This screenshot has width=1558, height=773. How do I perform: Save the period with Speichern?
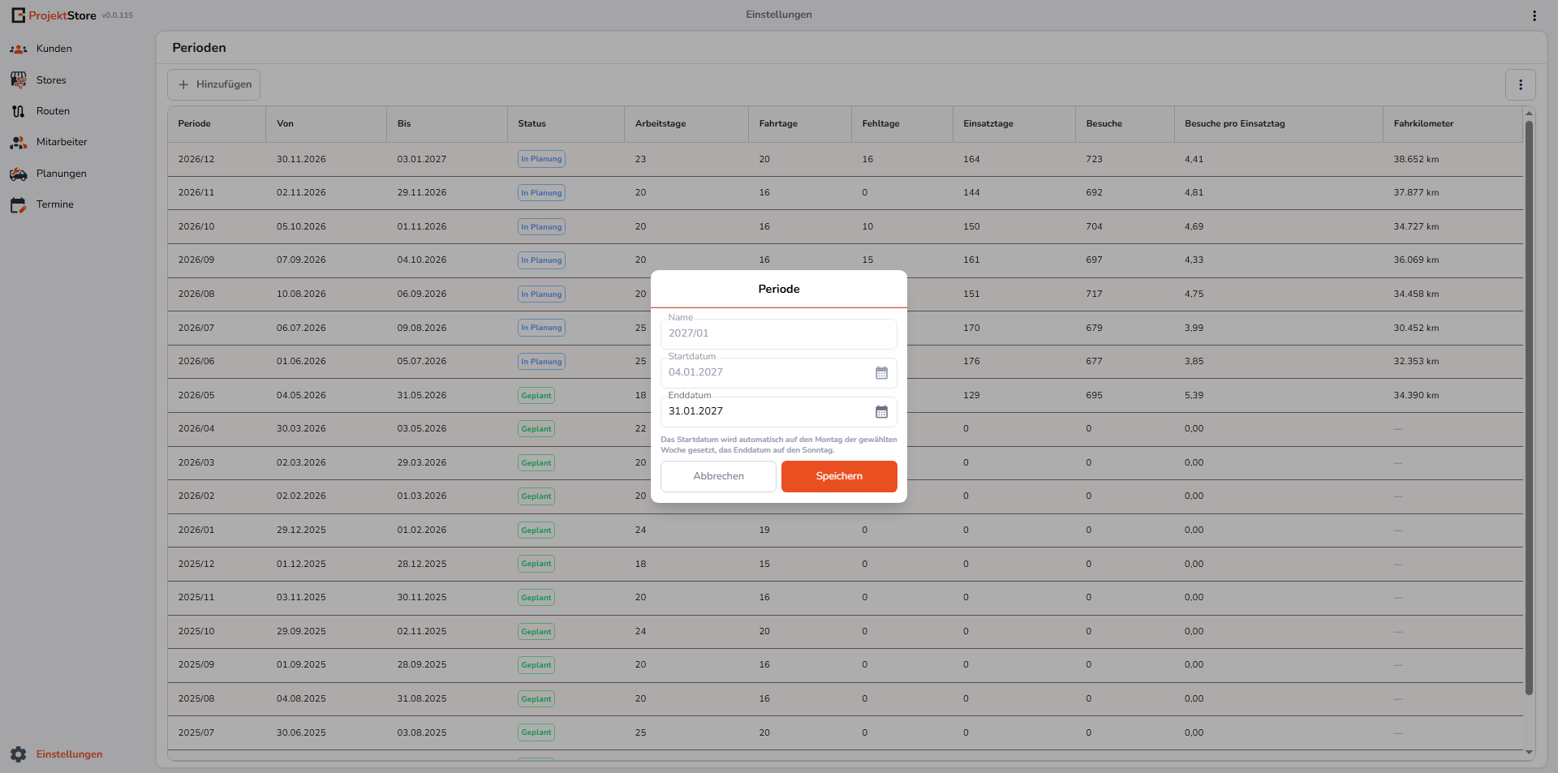[839, 476]
